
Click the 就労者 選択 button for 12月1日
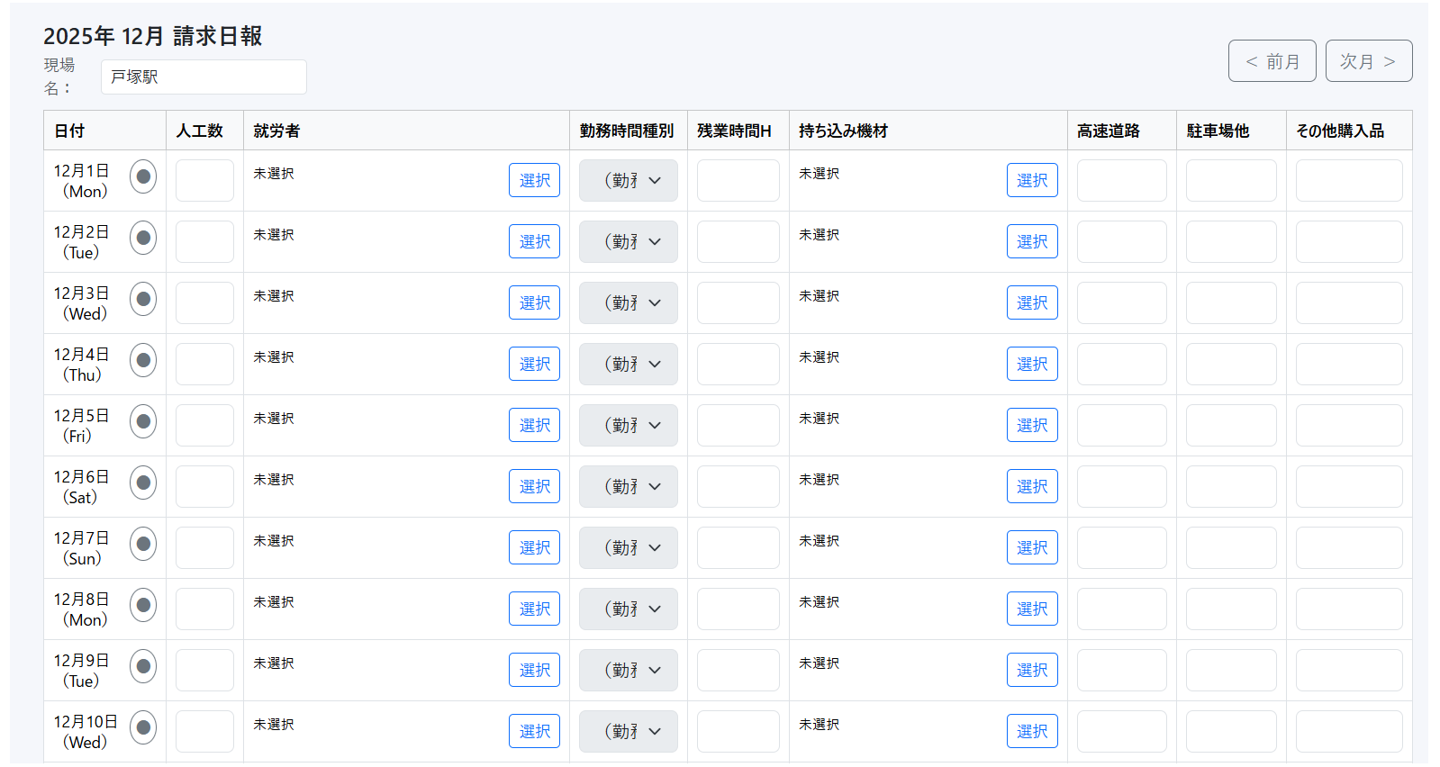(x=534, y=180)
